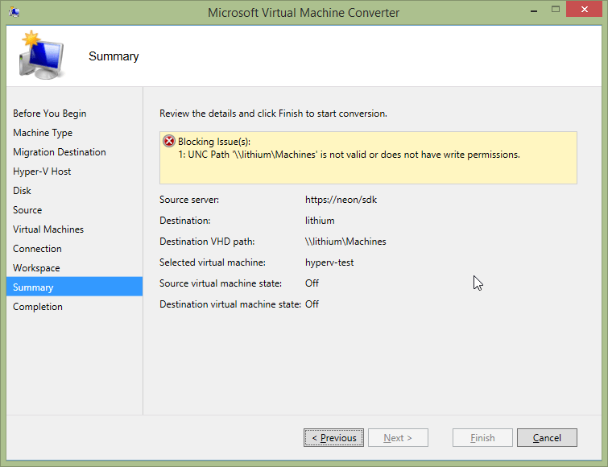Click Destination value 'lithium'

click(320, 221)
